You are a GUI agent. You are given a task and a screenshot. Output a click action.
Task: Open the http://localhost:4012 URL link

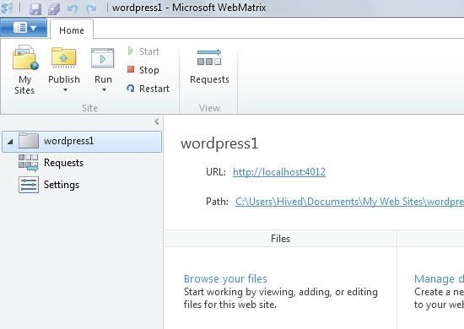[x=279, y=172]
